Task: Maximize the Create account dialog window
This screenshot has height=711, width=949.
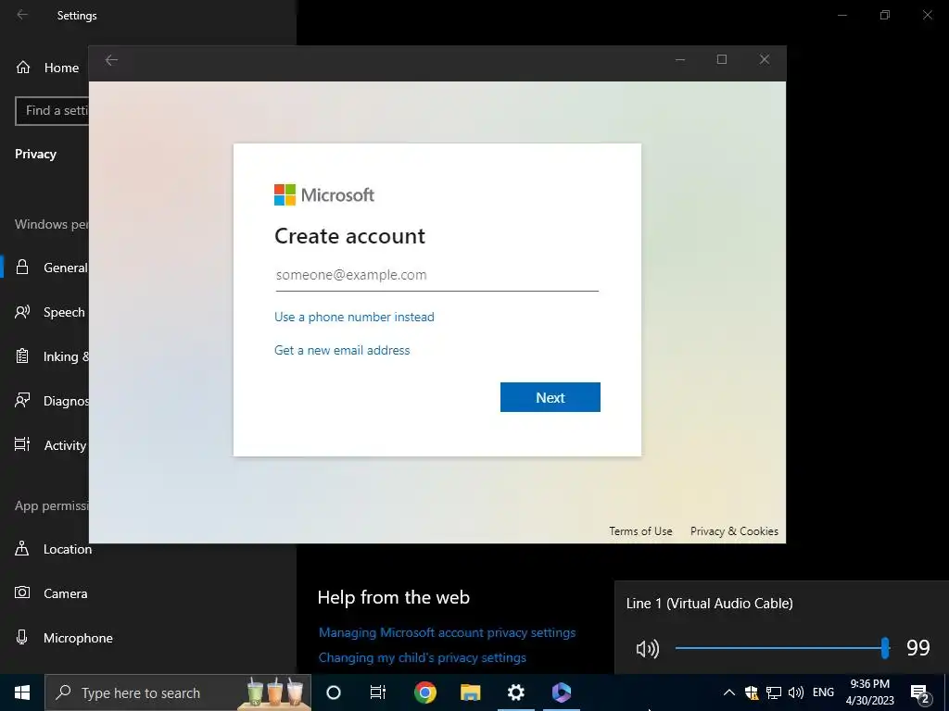Action: [721, 59]
